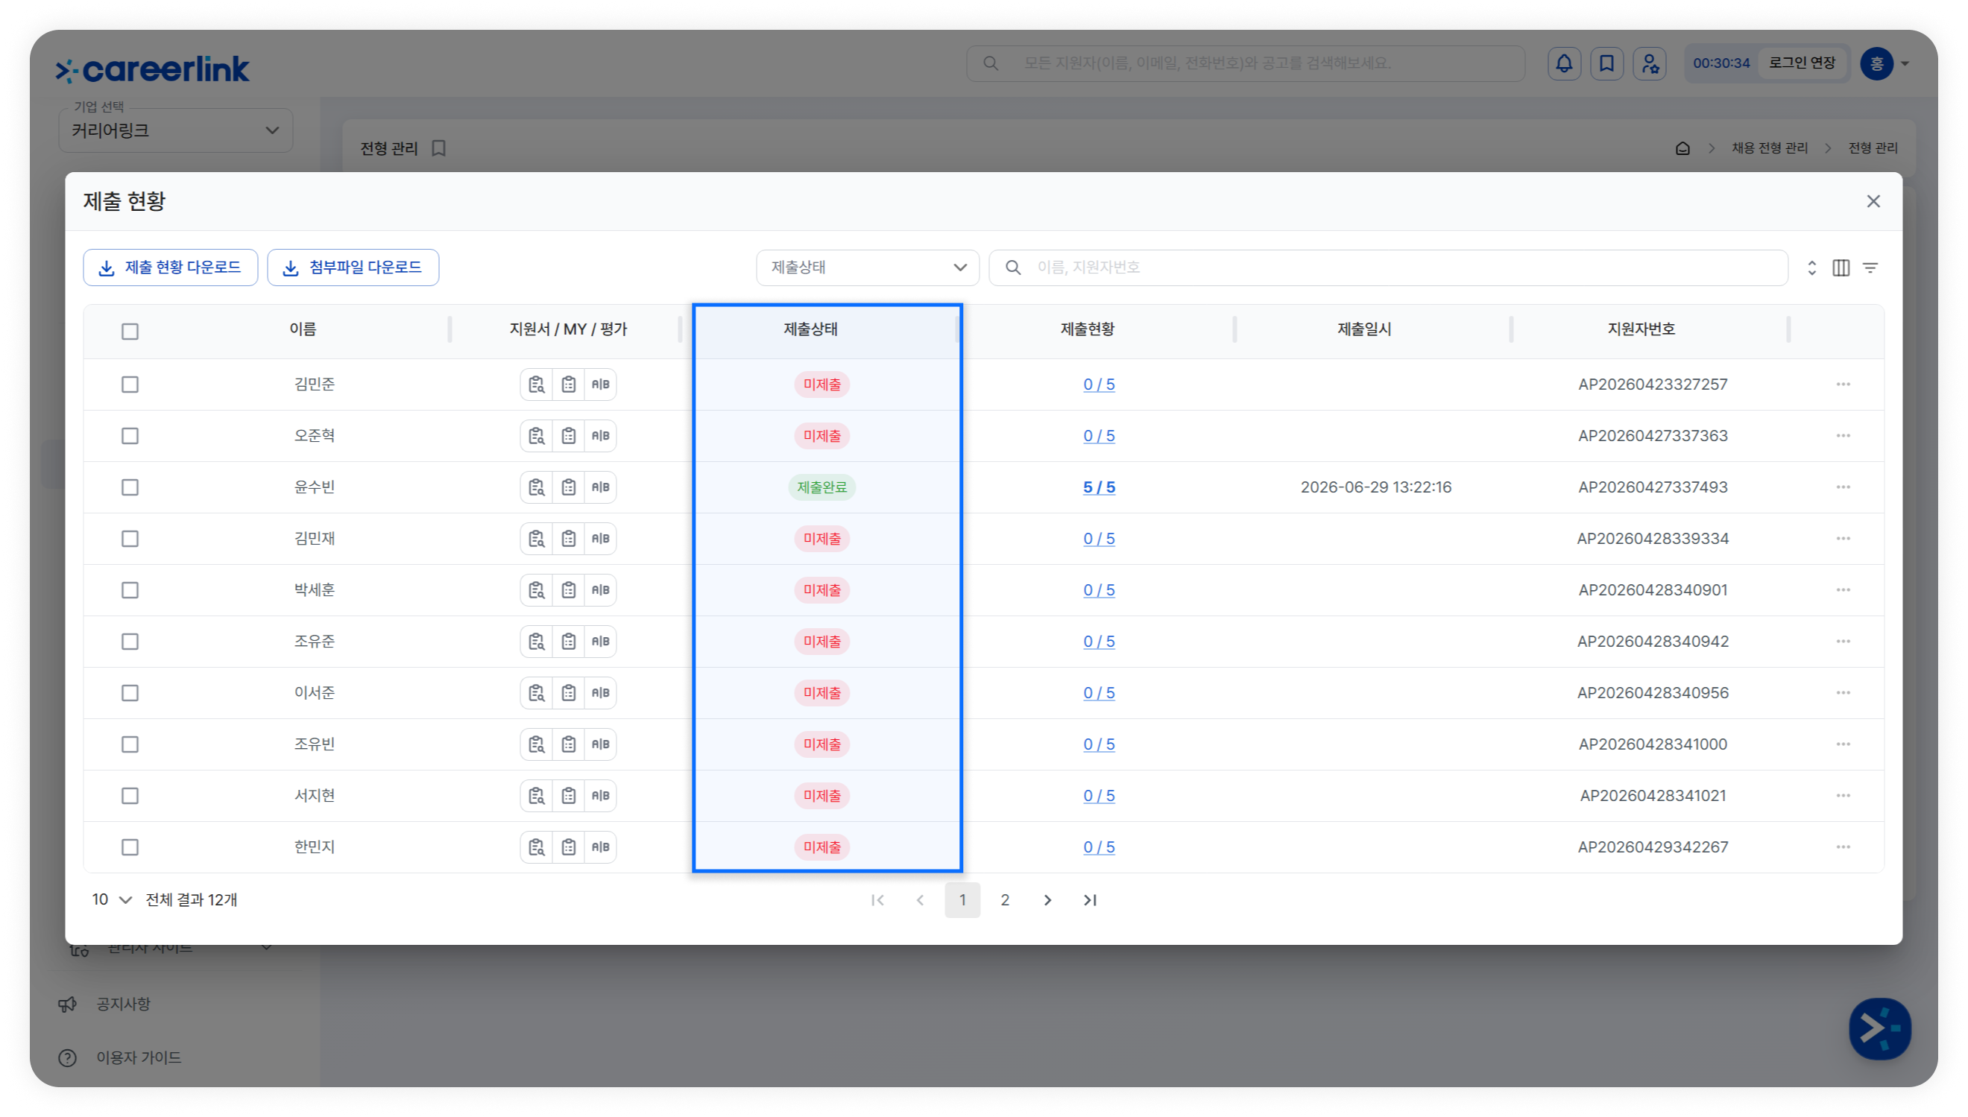1968x1117 pixels.
Task: Open the resume view icon for 이서준
Action: [x=536, y=693]
